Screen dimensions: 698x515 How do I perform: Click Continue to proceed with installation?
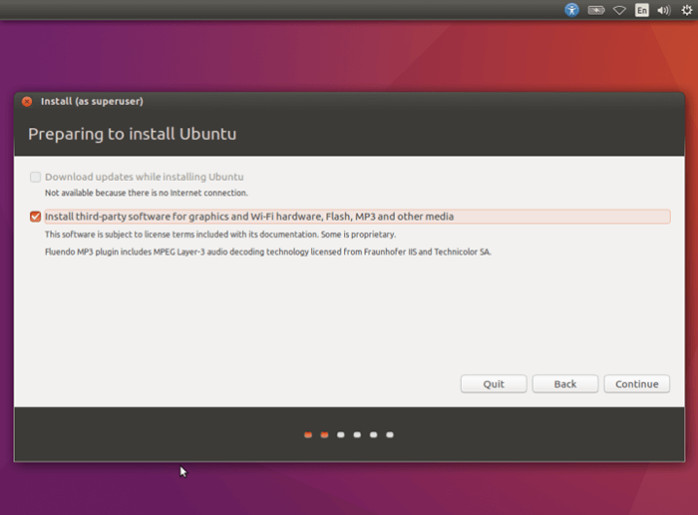(636, 384)
